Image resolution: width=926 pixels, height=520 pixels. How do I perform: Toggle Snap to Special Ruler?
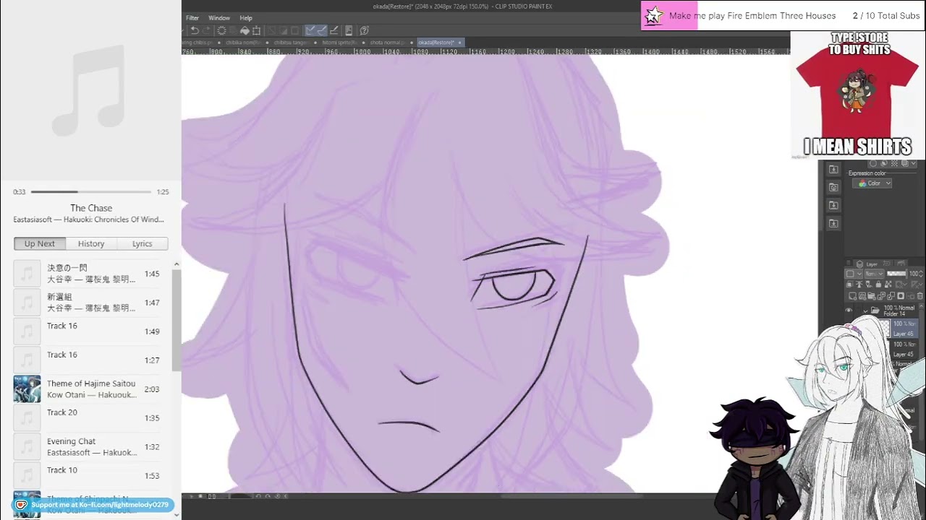(322, 30)
